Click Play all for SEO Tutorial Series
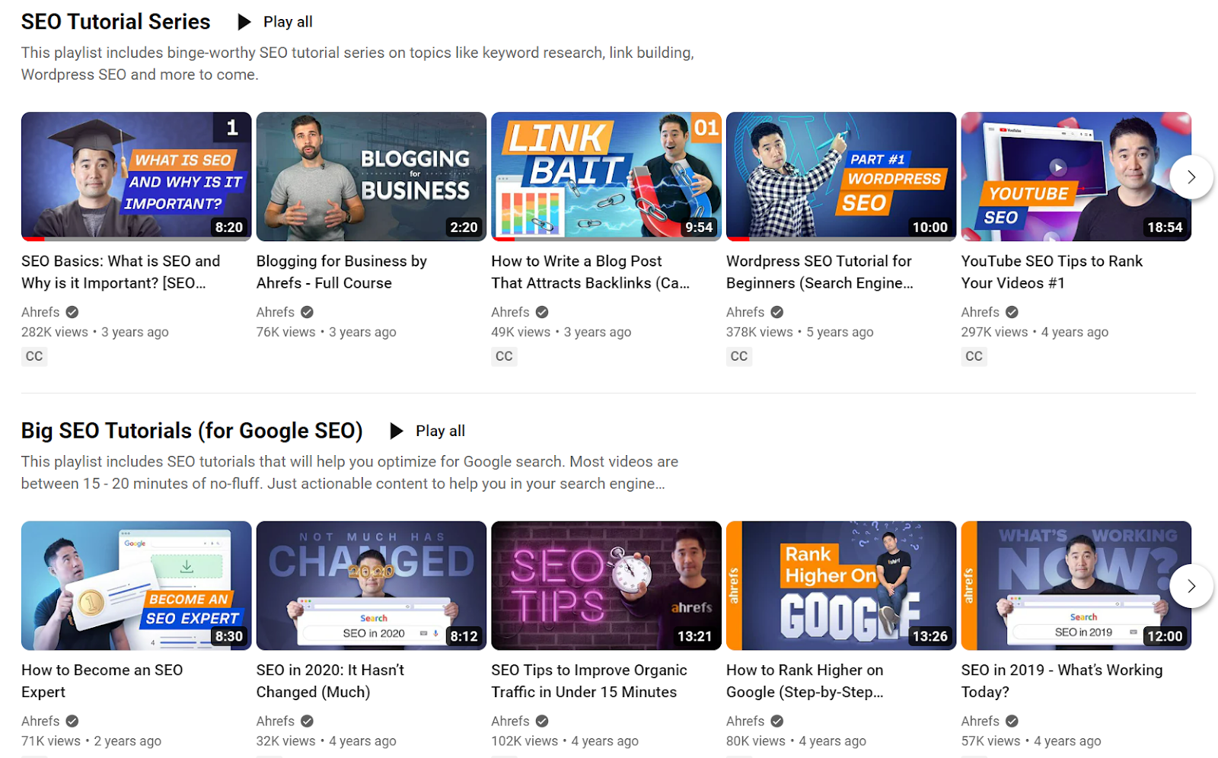 tap(275, 22)
